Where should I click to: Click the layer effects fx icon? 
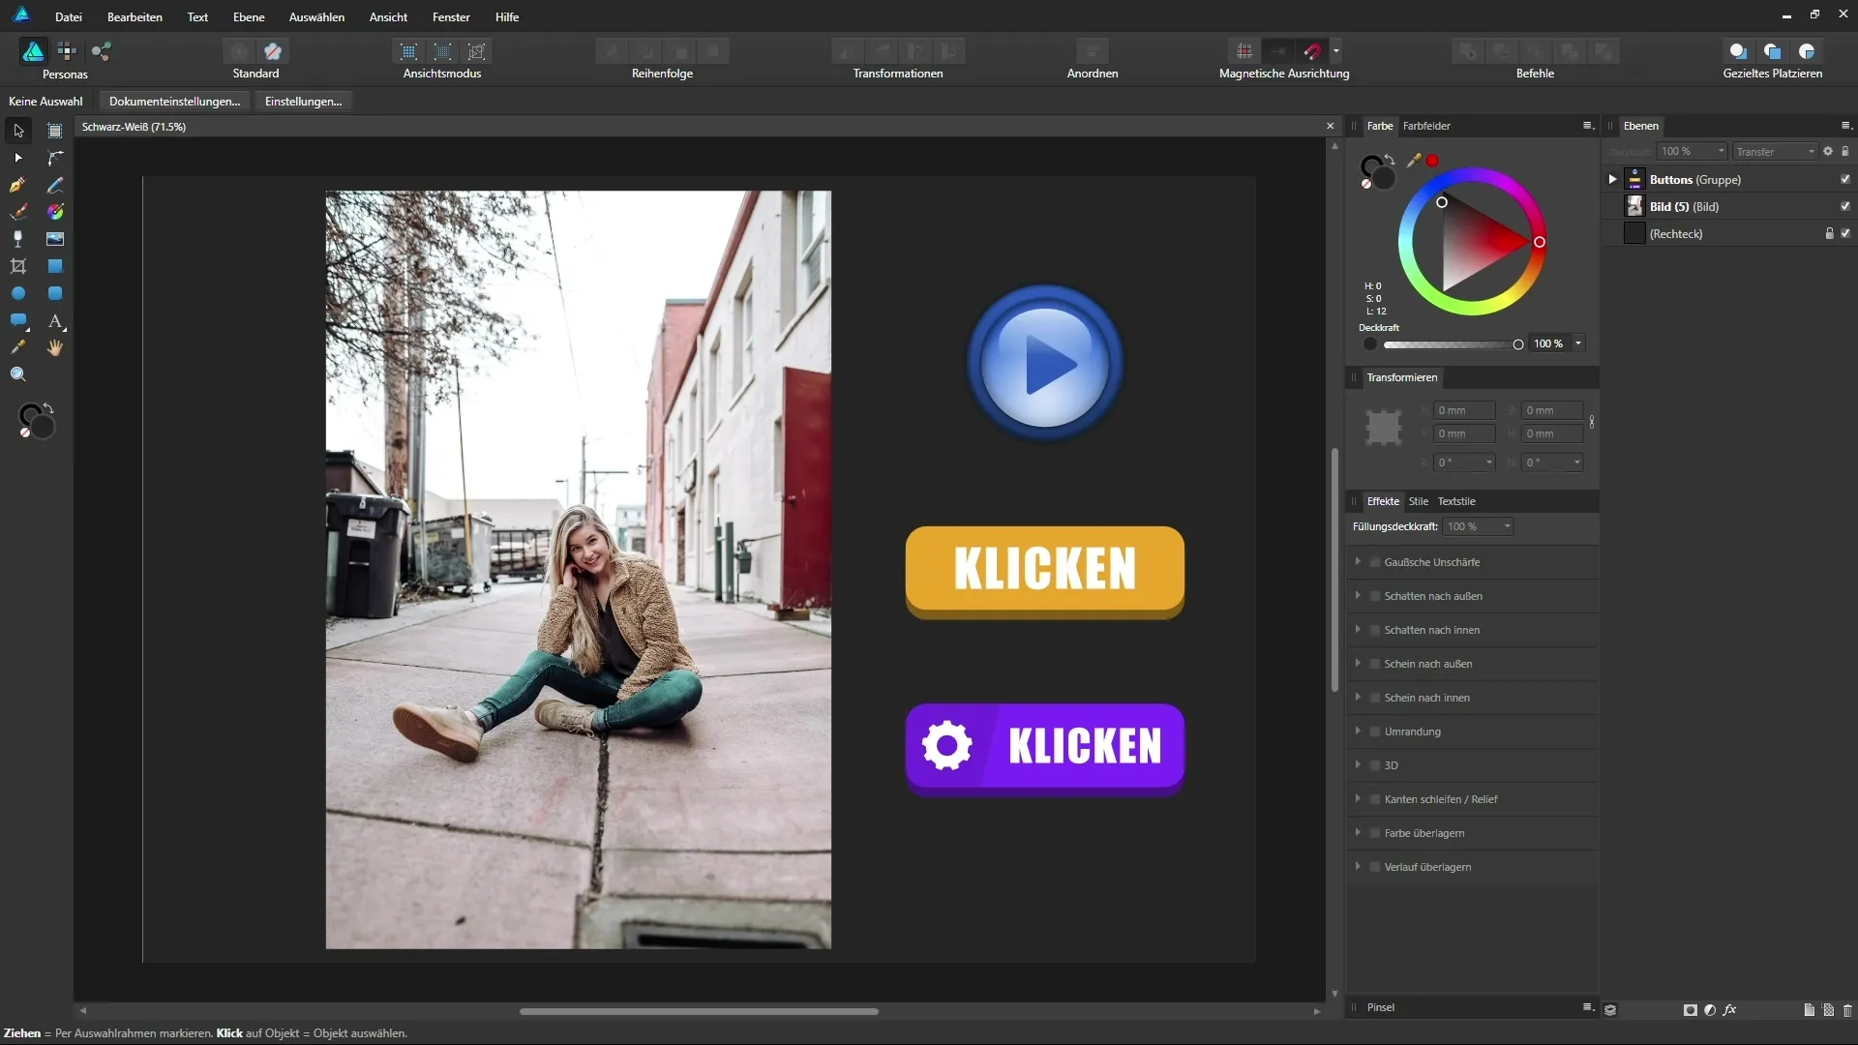pos(1729,1009)
